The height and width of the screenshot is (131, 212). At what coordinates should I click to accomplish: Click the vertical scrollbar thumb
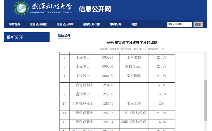[205, 101]
